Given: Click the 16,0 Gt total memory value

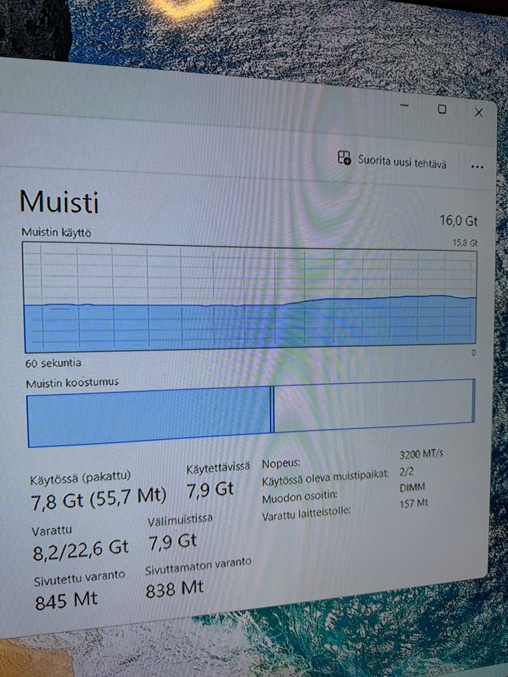Looking at the screenshot, I should (458, 221).
